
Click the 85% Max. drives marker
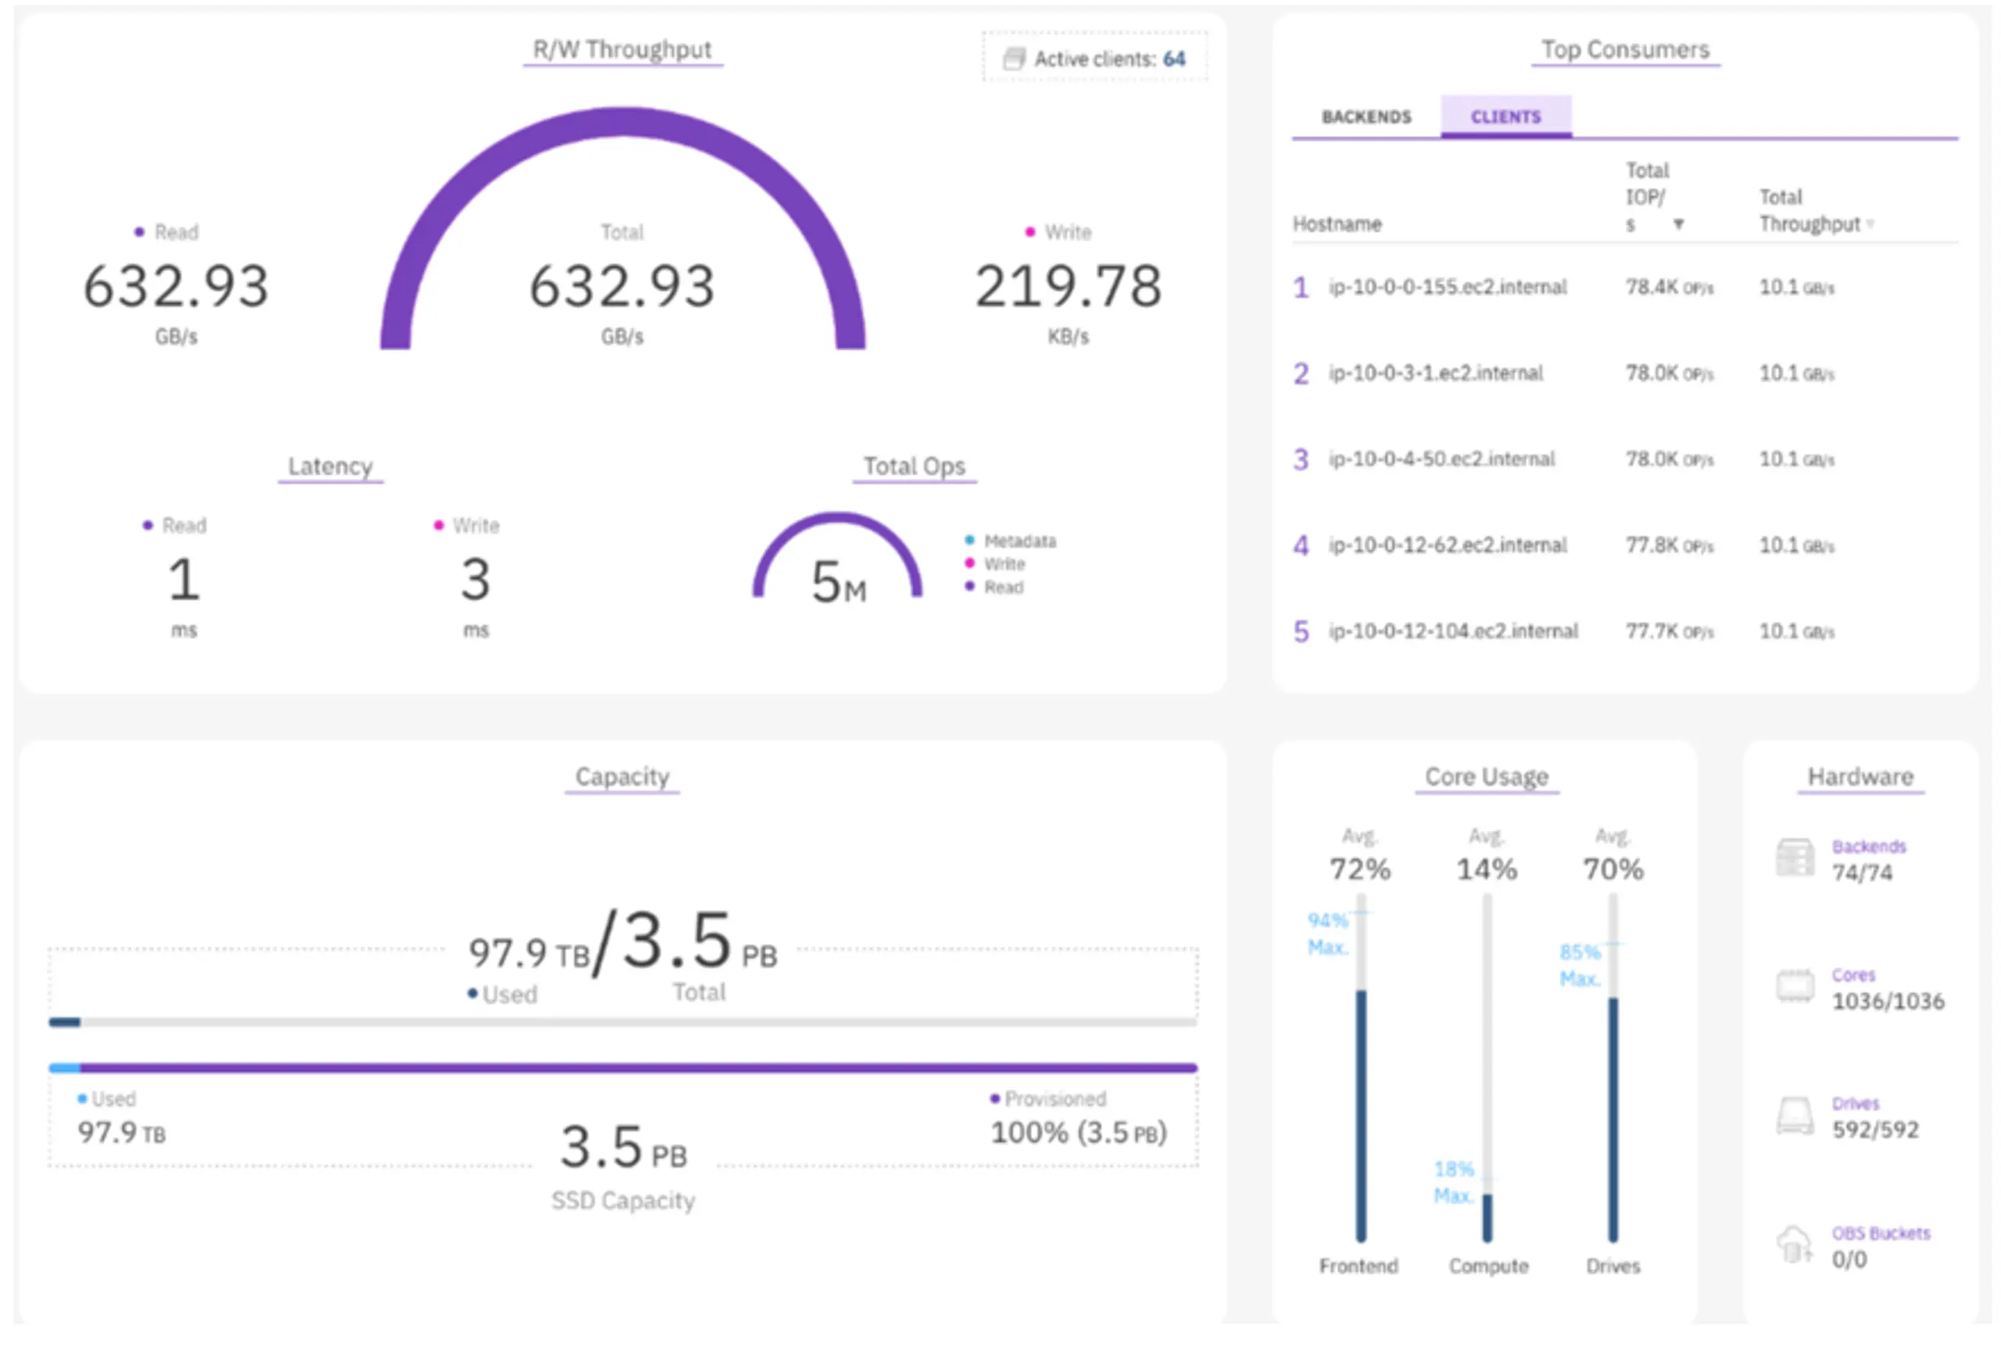[1580, 966]
